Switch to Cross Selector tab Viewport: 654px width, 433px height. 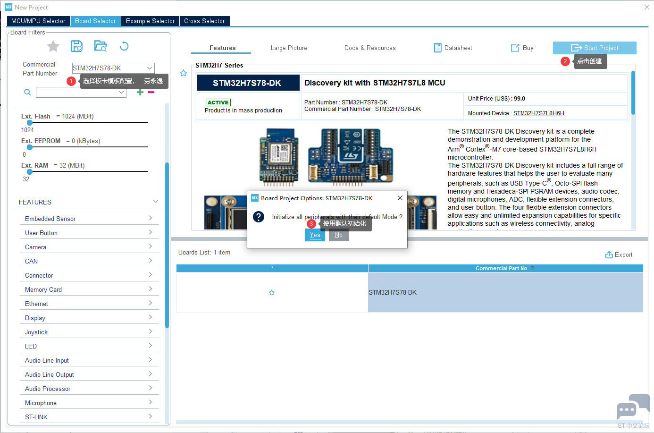tap(204, 21)
